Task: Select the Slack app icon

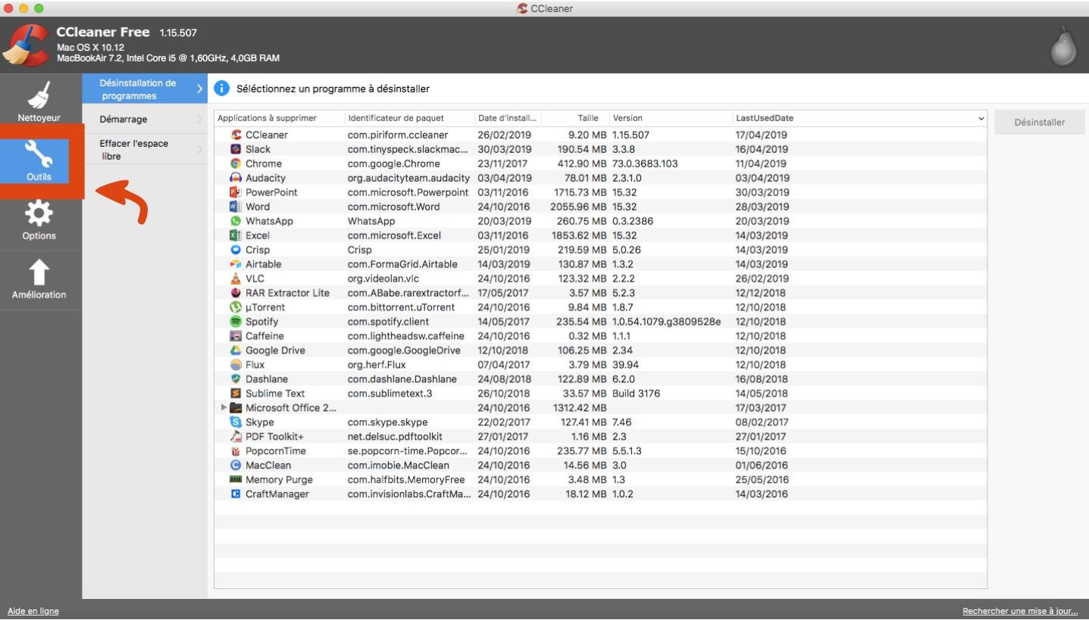Action: [x=236, y=149]
